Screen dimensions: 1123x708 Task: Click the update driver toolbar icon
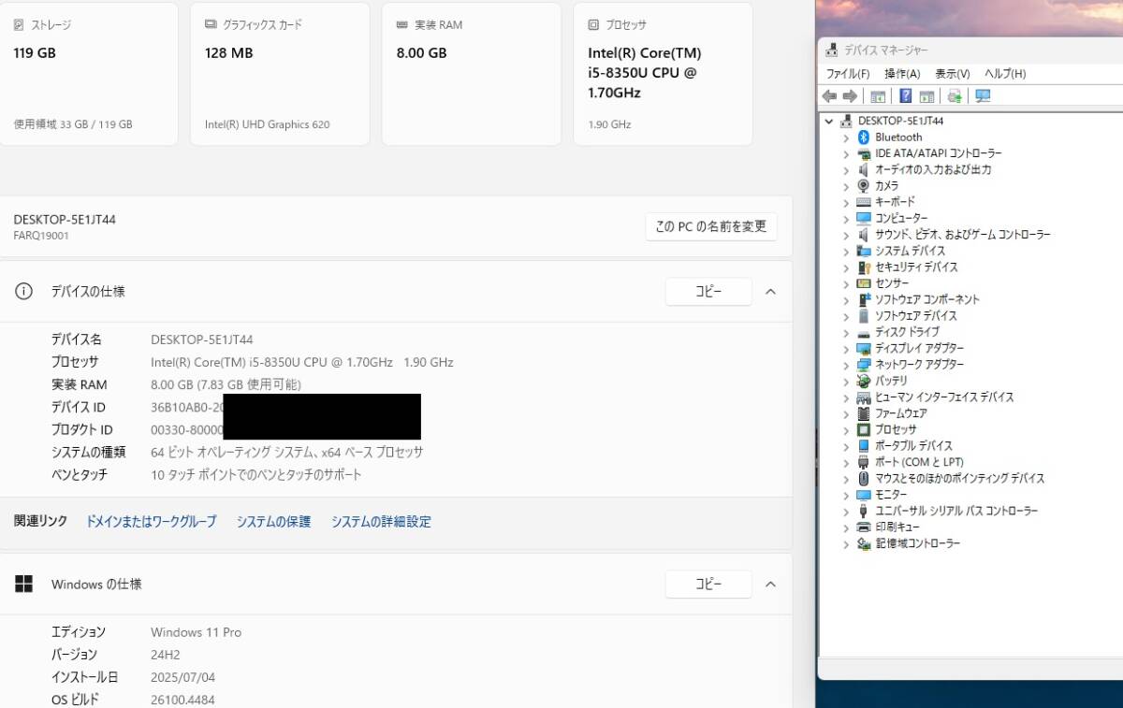(955, 96)
